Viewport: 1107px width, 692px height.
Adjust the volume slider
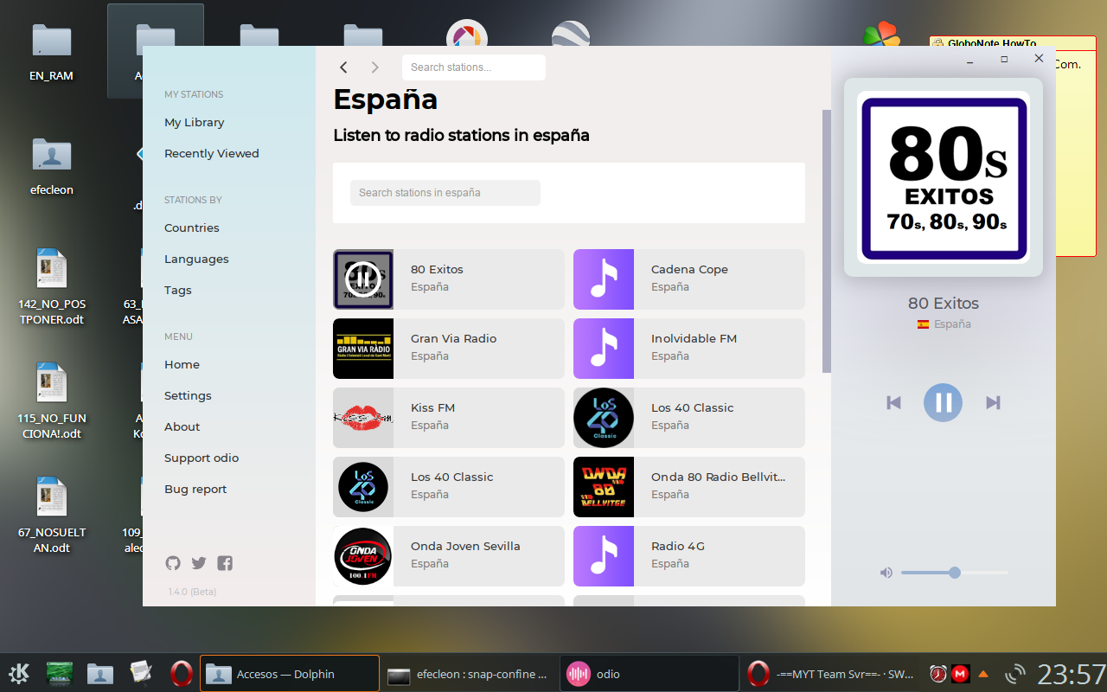(x=955, y=573)
